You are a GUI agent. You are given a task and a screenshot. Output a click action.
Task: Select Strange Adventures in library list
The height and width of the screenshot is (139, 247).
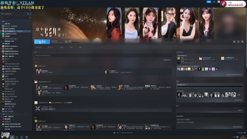pyautogui.click(x=10, y=79)
